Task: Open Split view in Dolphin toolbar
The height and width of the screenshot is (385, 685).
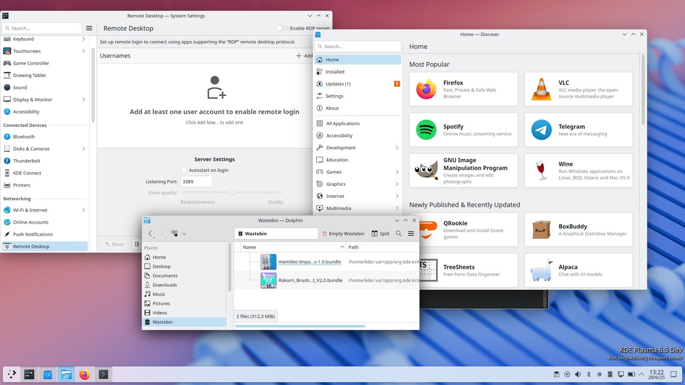Action: click(380, 233)
